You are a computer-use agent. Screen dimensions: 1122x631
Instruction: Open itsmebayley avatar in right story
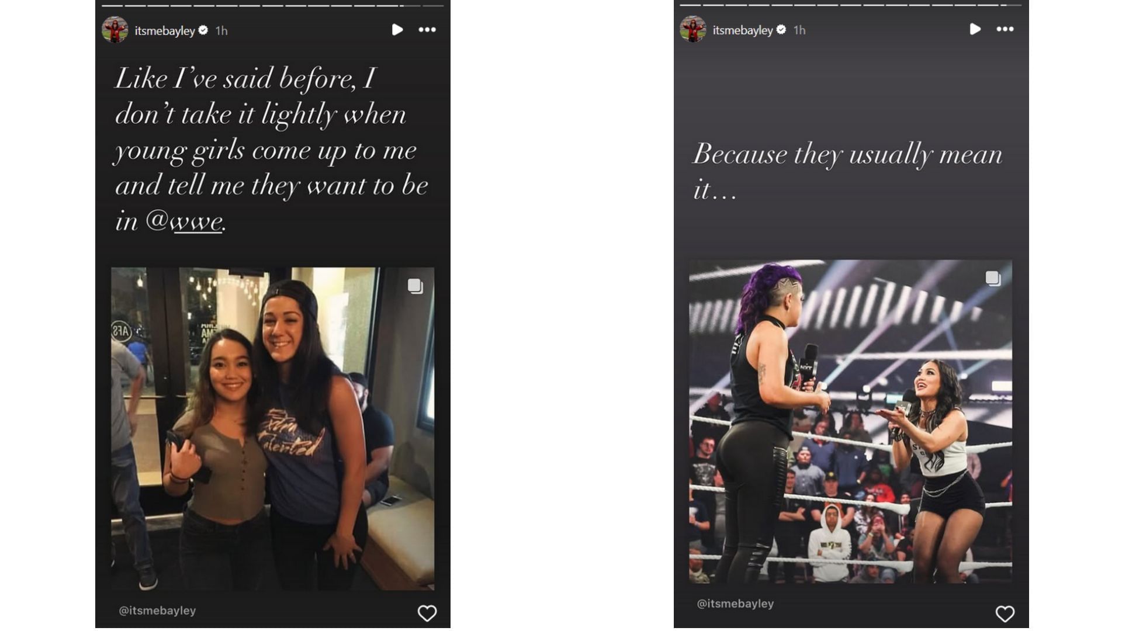pos(693,29)
